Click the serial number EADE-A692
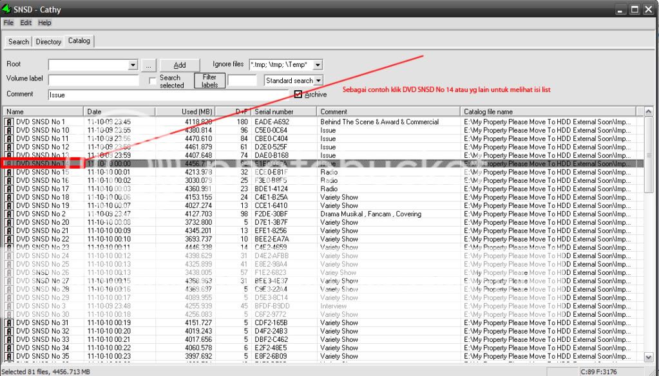 point(272,122)
